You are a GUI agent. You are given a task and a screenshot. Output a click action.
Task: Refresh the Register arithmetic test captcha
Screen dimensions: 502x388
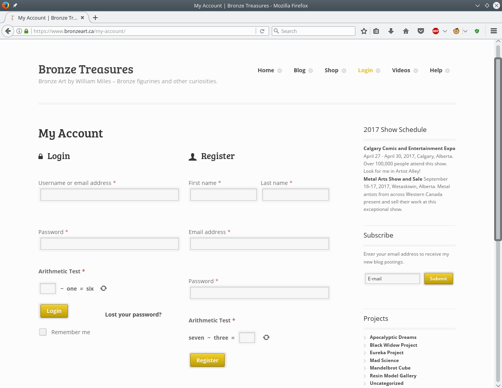coord(266,337)
